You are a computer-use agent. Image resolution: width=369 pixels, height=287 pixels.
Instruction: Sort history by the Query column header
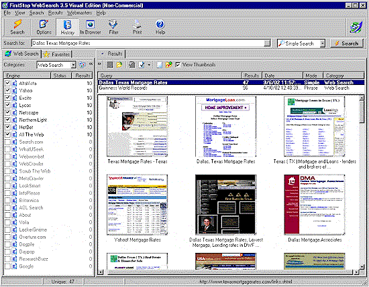[170, 76]
